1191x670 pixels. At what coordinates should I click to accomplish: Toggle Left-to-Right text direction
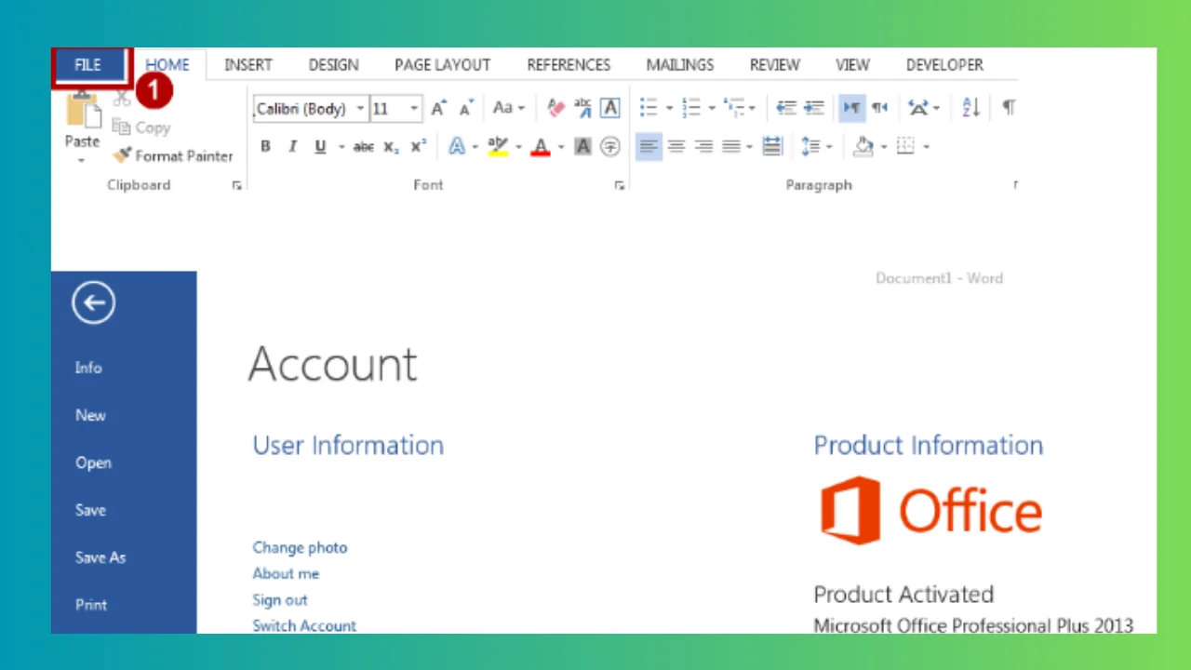coord(851,108)
